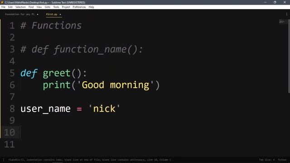The height and width of the screenshot is (163, 290).
Task: Click line number 10 in the gutter
Action: point(10,132)
